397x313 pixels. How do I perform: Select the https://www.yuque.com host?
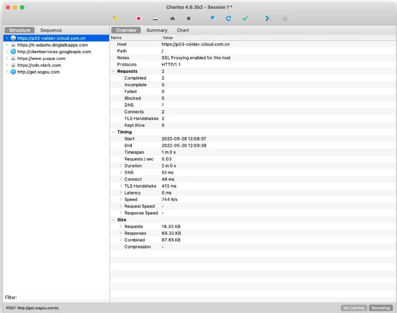[41, 58]
